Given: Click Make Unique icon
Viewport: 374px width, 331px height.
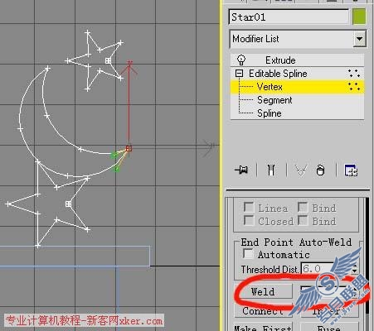Looking at the screenshot, I should click(301, 170).
